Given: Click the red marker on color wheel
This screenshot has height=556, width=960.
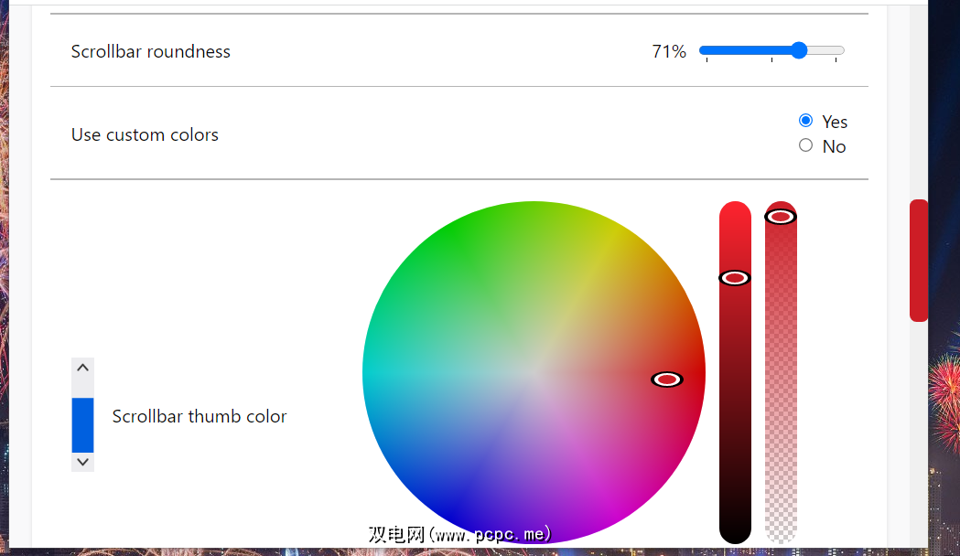Looking at the screenshot, I should 667,379.
